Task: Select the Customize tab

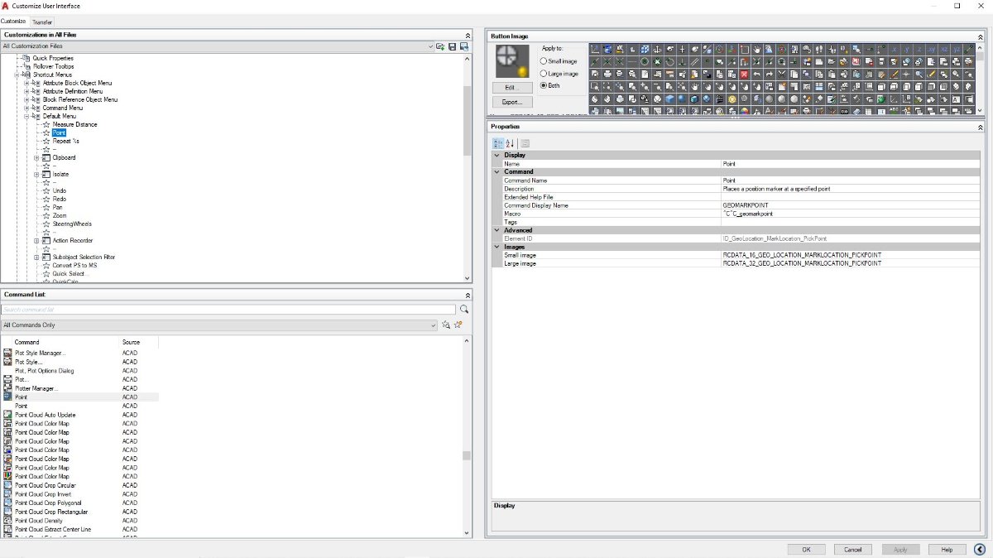Action: pyautogui.click(x=13, y=21)
